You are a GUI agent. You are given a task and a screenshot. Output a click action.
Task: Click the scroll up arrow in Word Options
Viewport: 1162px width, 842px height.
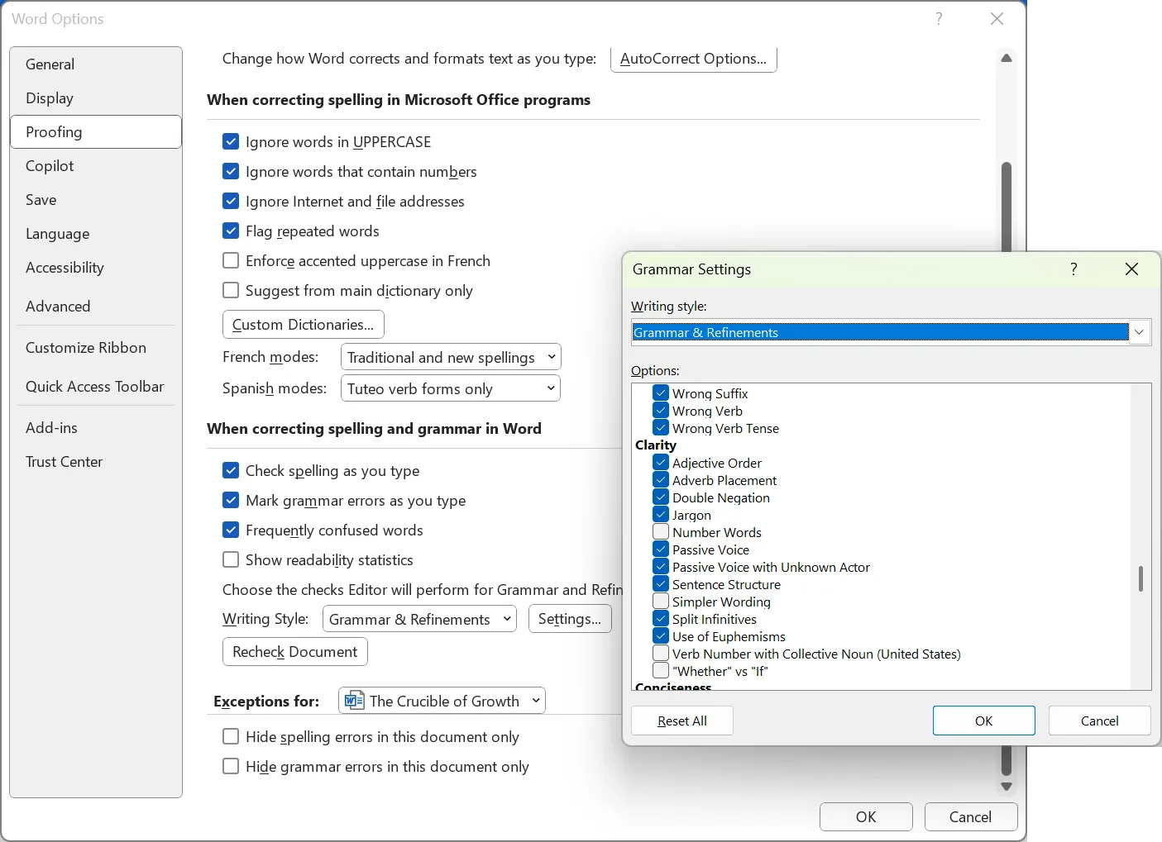click(1007, 58)
